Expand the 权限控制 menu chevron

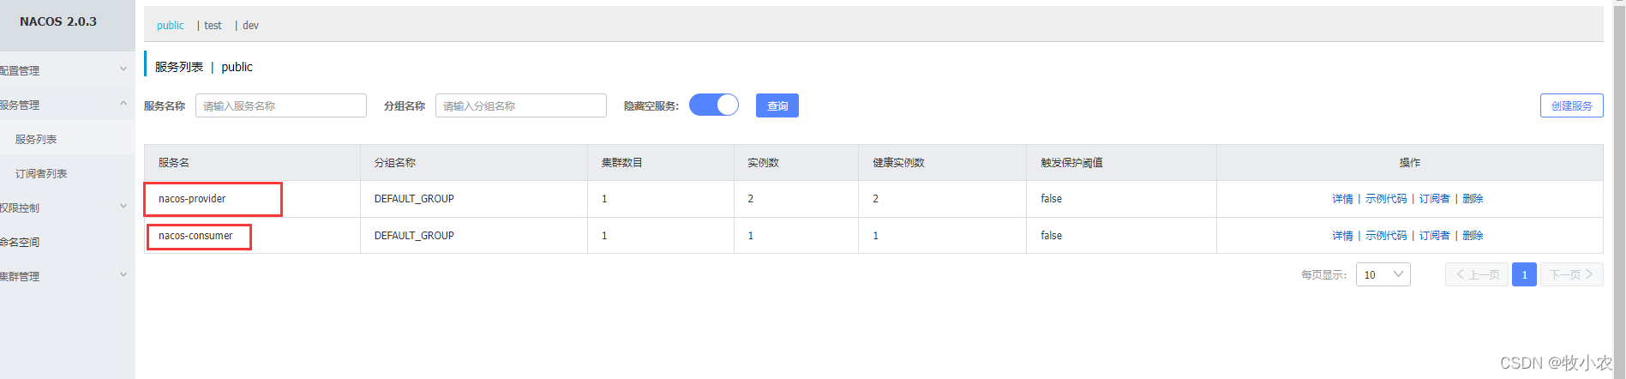(123, 207)
